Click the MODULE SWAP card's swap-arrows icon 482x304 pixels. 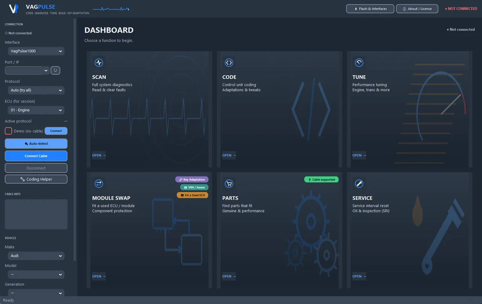coord(99,184)
